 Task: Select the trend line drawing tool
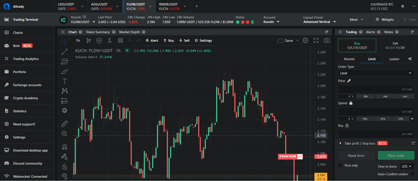[x=65, y=52]
